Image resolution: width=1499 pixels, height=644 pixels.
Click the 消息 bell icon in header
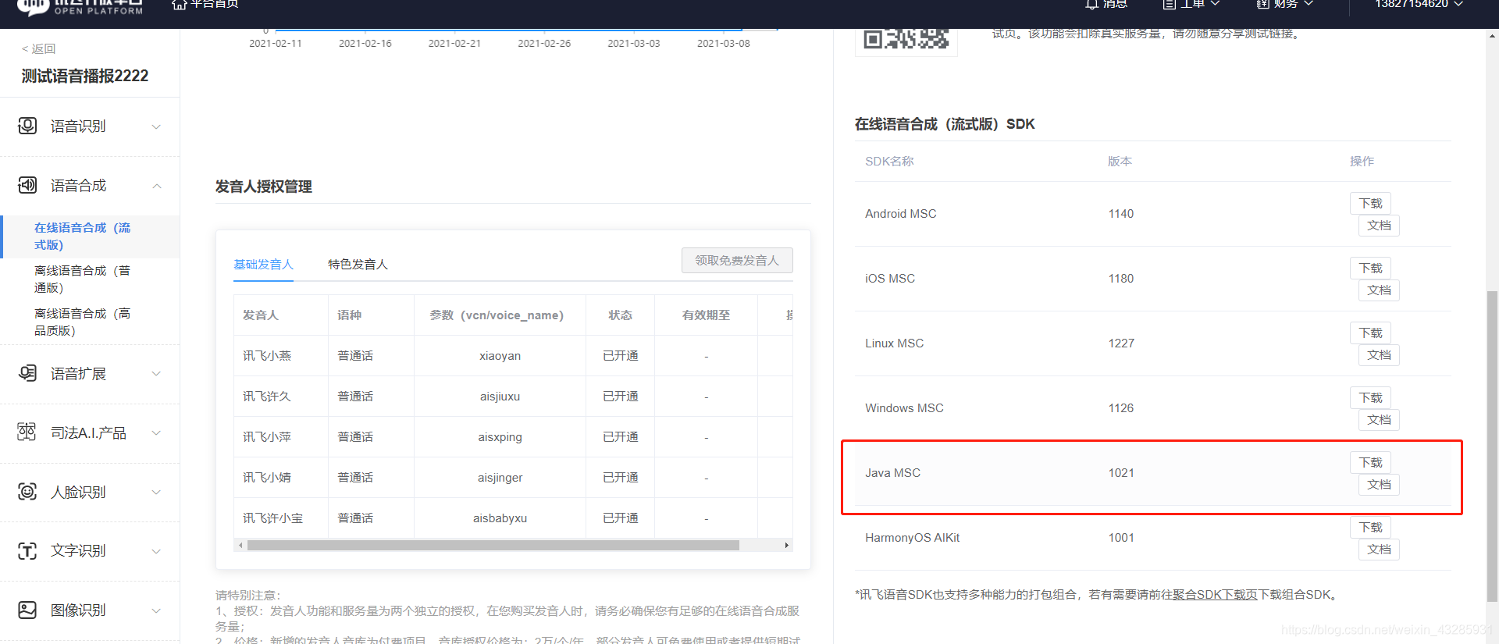tap(1091, 4)
